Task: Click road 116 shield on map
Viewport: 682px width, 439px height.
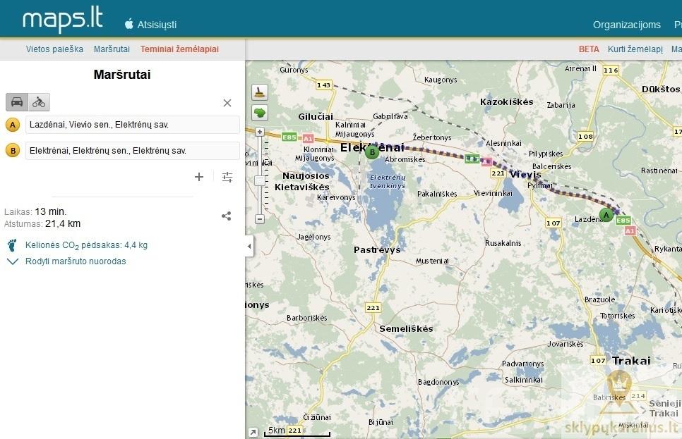Action: point(611,70)
